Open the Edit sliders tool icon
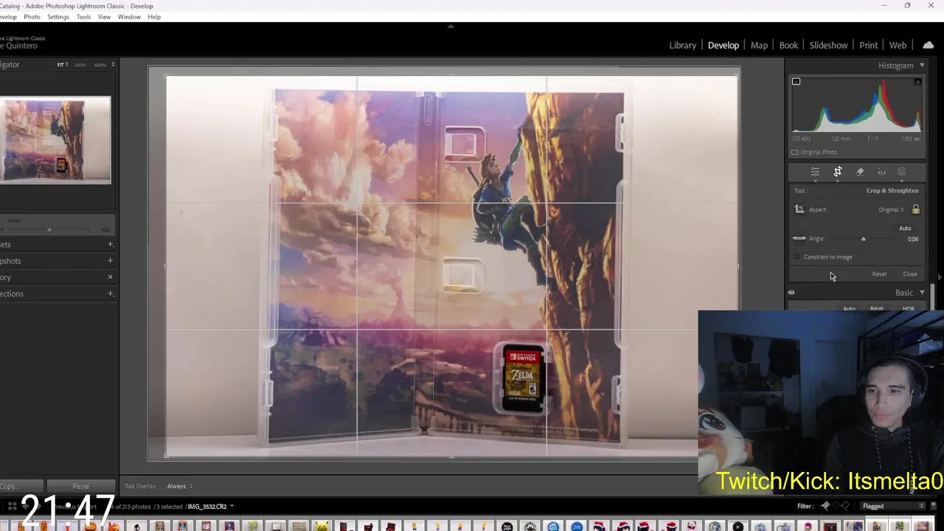The width and height of the screenshot is (944, 531). 815,172
